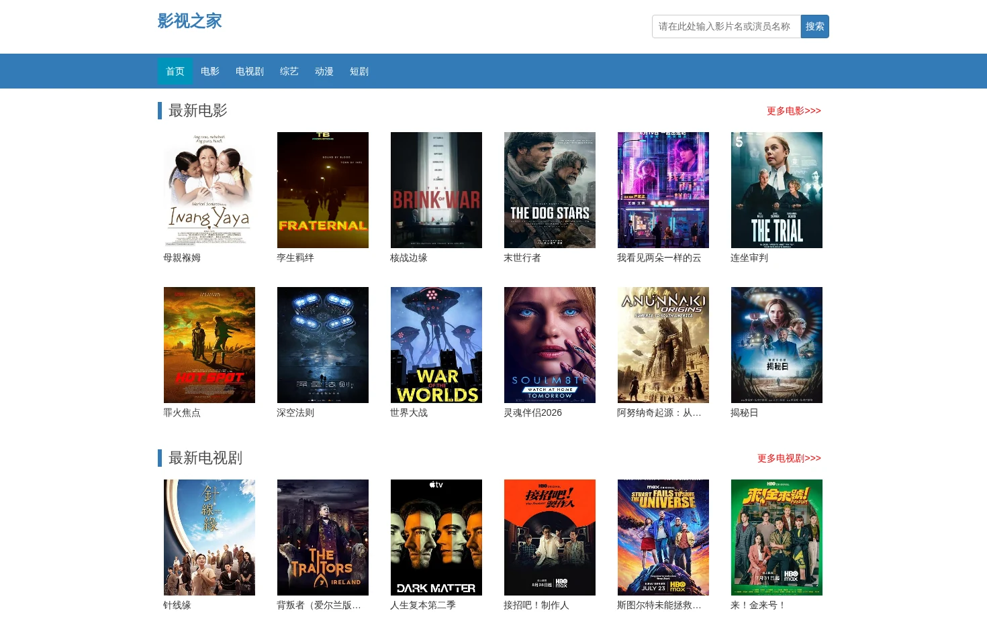Viewport: 987px width, 619px height.
Task: Click the 来！金来号！ series title
Action: [759, 605]
